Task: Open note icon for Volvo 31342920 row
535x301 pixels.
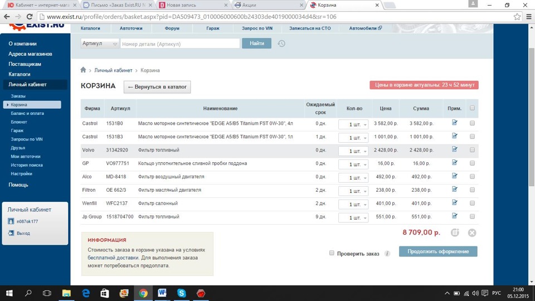Action: point(455,149)
